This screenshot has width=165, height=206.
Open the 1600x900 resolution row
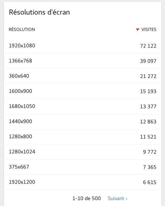click(x=82, y=91)
